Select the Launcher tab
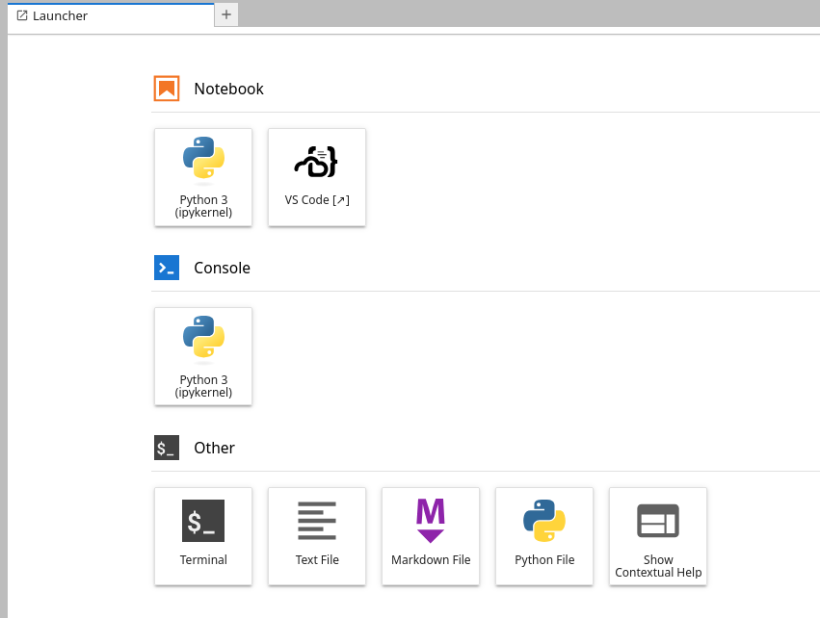 [x=111, y=15]
